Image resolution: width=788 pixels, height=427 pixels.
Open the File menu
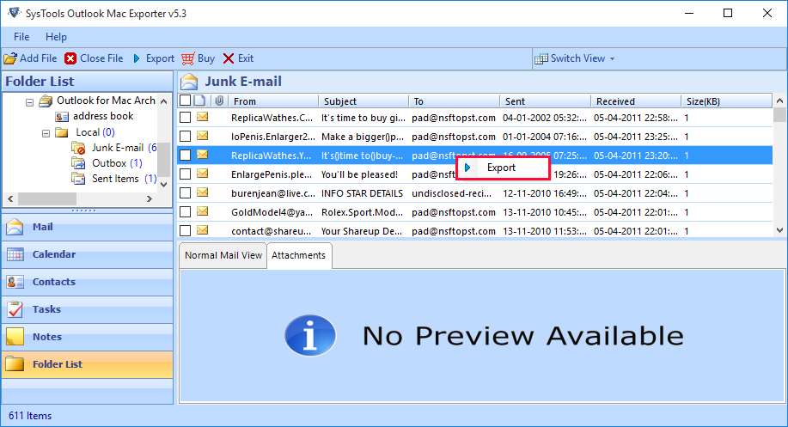tap(21, 37)
